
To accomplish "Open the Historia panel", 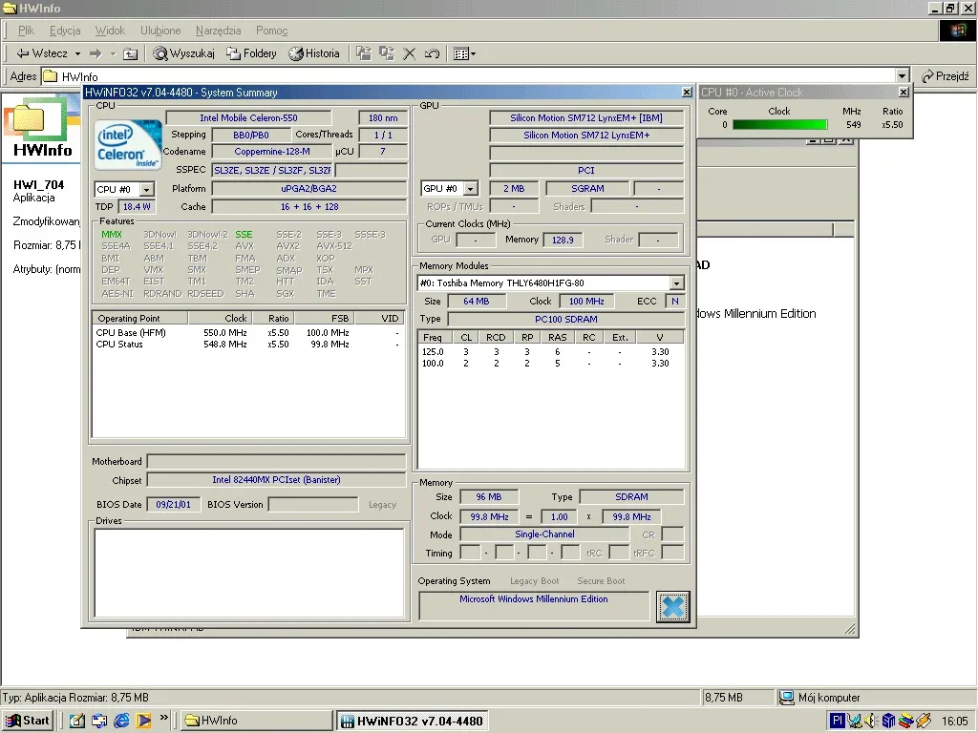I will click(x=313, y=53).
